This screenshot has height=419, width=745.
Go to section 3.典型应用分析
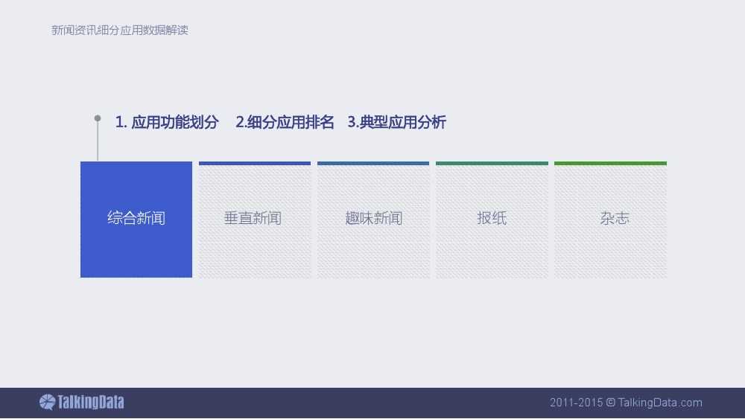point(396,123)
